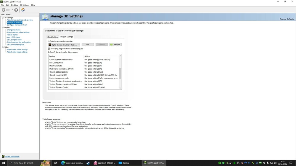
Task: Select the OpenGL rendering GPU row
Action: coord(84,75)
